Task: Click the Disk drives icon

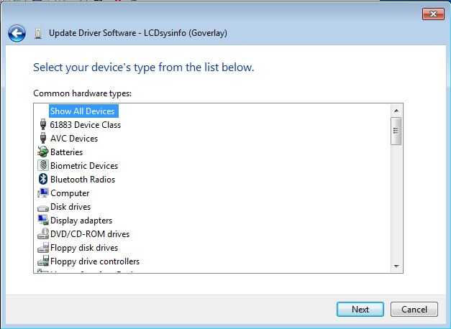Action: click(42, 207)
